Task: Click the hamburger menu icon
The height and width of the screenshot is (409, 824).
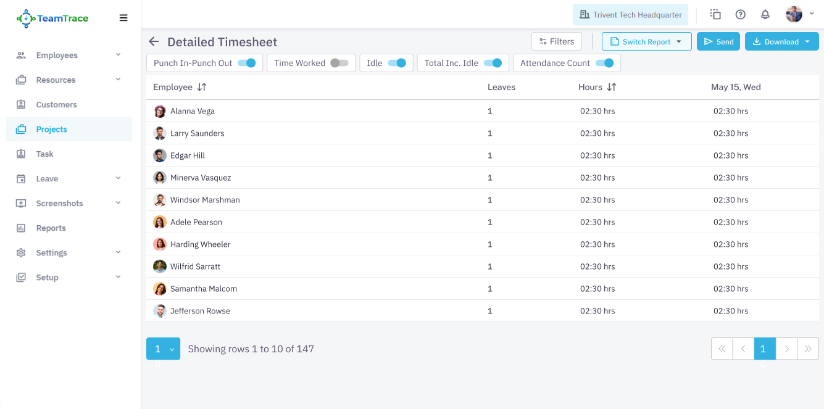Action: click(x=123, y=19)
